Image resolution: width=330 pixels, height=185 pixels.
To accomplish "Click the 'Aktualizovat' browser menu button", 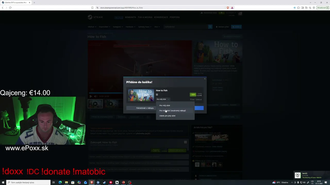I will 323,8.
